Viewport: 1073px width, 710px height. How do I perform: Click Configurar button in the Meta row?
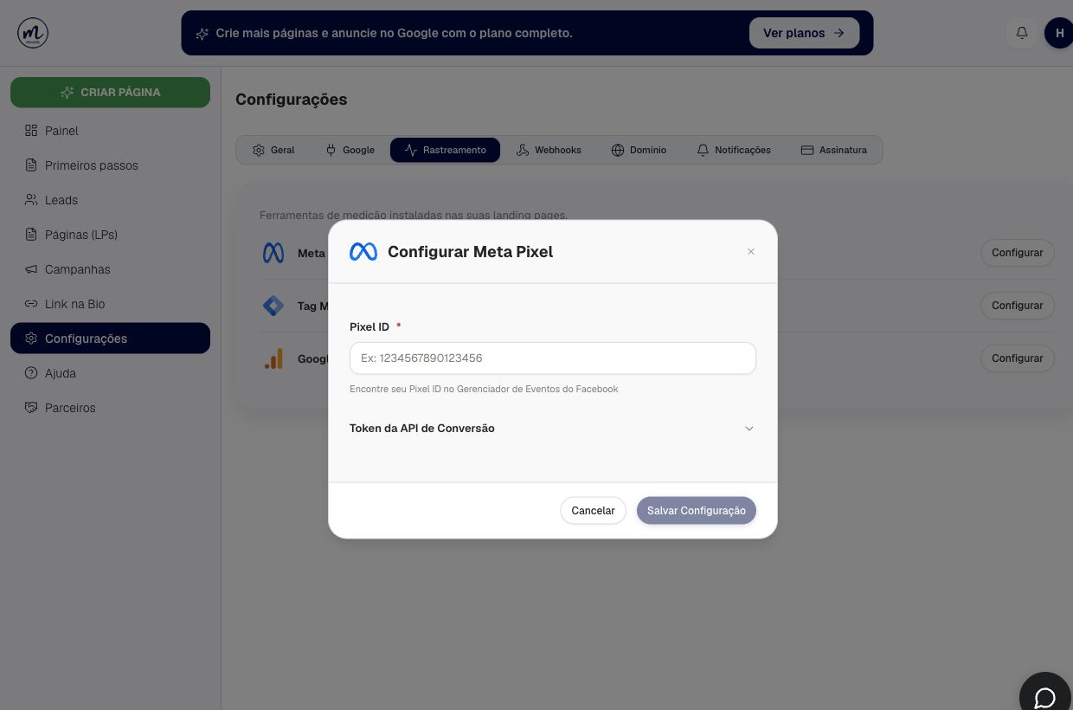pos(1017,253)
